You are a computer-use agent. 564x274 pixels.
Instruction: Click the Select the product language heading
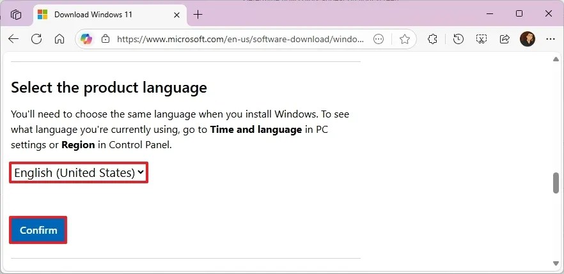click(x=109, y=88)
